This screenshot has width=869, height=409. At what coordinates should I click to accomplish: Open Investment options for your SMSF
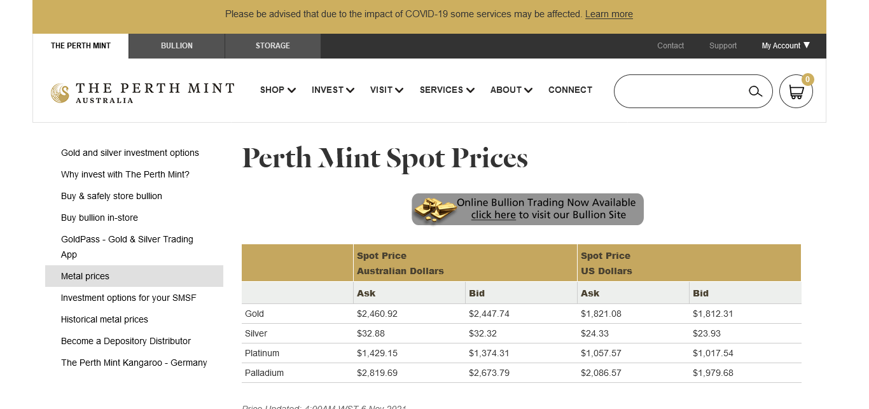coord(129,298)
